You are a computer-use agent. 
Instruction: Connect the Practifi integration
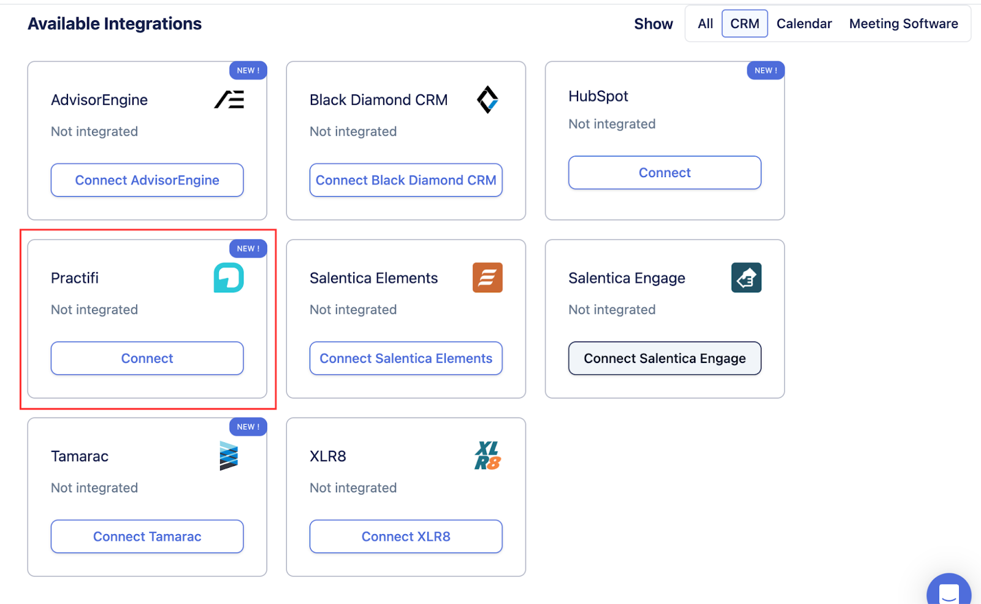click(147, 359)
